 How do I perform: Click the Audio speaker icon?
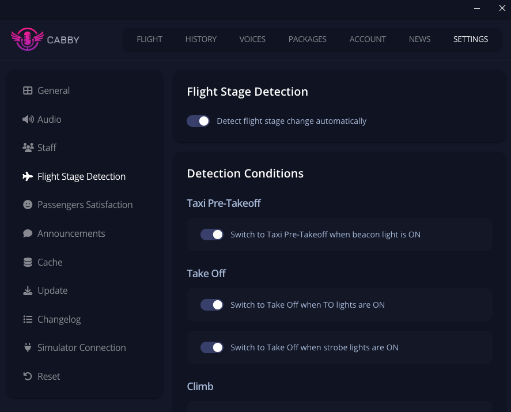coord(28,119)
